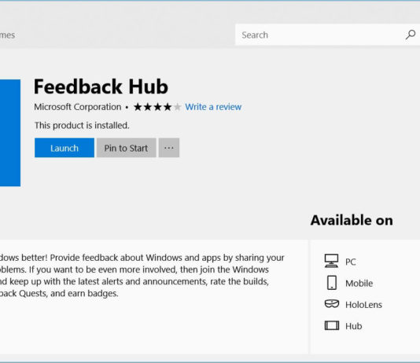Click the Feedback Hub title heading

pos(101,86)
